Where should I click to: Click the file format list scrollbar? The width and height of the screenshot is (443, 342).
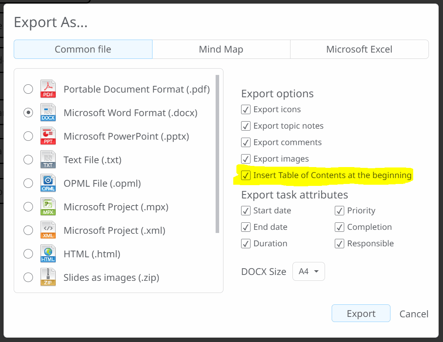(x=217, y=154)
